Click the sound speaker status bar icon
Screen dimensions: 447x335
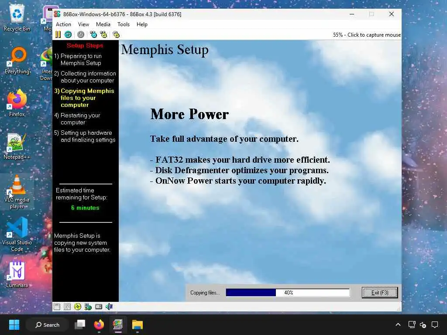[x=109, y=307]
